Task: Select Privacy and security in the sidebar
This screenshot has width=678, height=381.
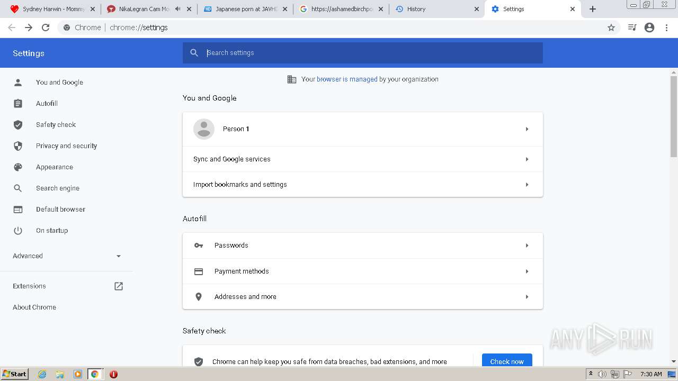Action: [66, 146]
